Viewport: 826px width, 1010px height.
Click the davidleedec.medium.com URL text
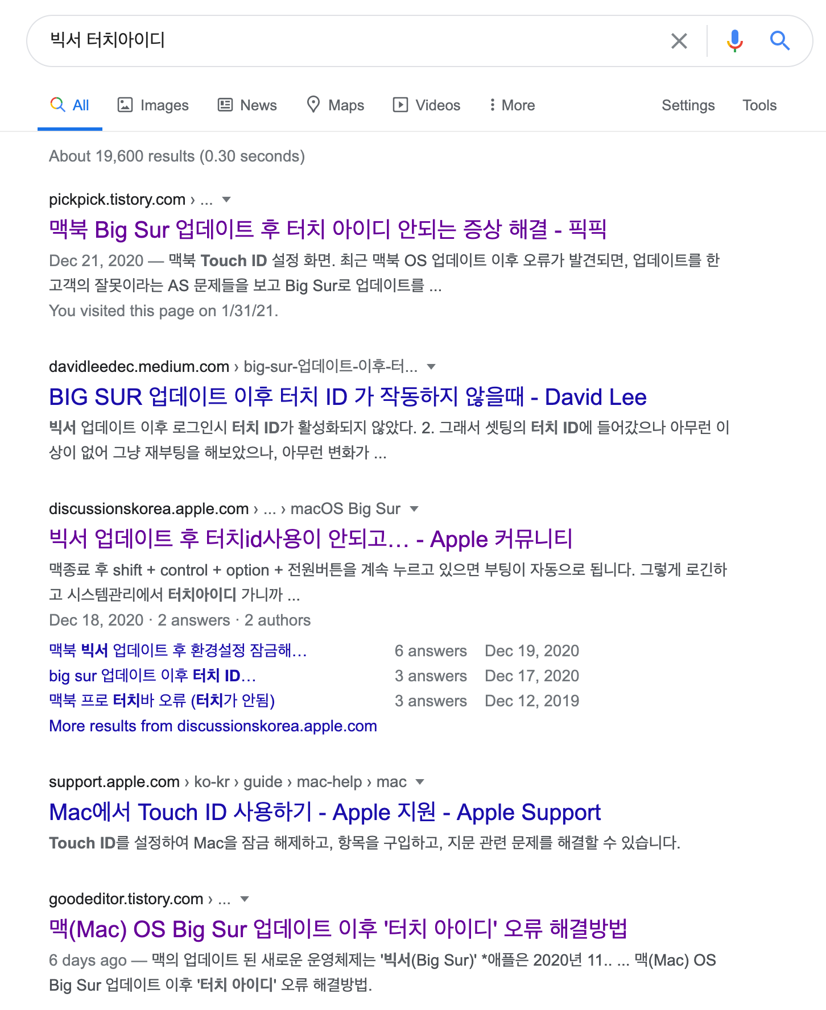coord(139,367)
